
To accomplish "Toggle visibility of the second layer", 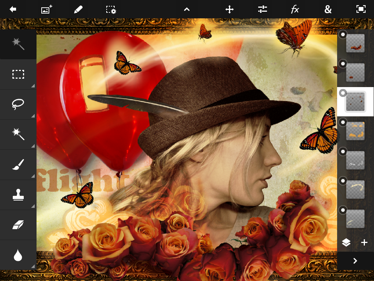I will [343, 64].
